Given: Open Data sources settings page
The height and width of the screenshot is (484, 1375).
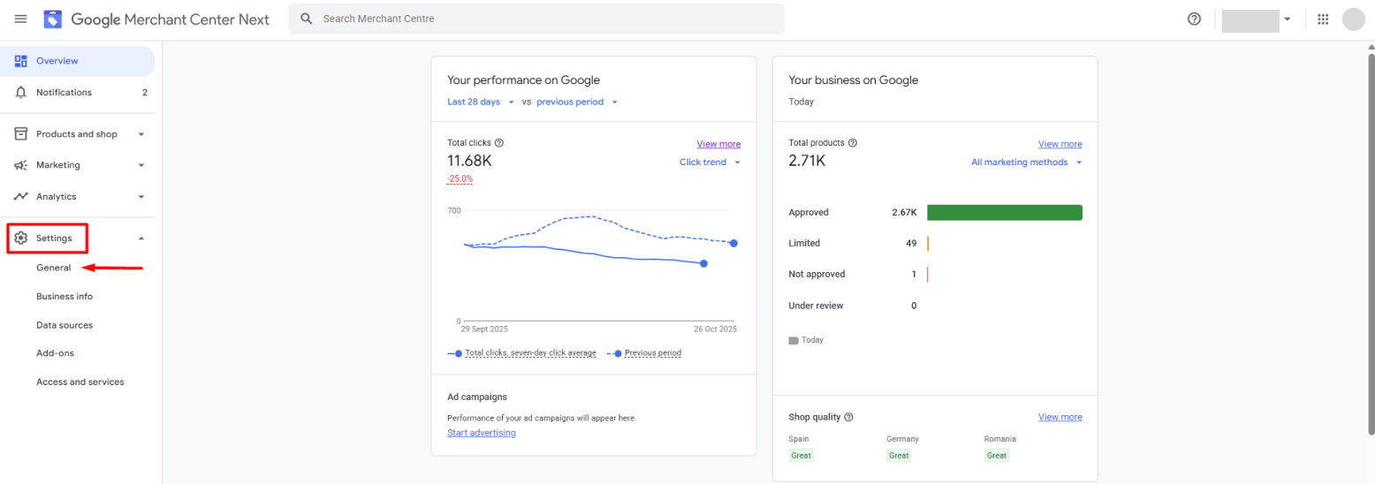Looking at the screenshot, I should coord(65,325).
